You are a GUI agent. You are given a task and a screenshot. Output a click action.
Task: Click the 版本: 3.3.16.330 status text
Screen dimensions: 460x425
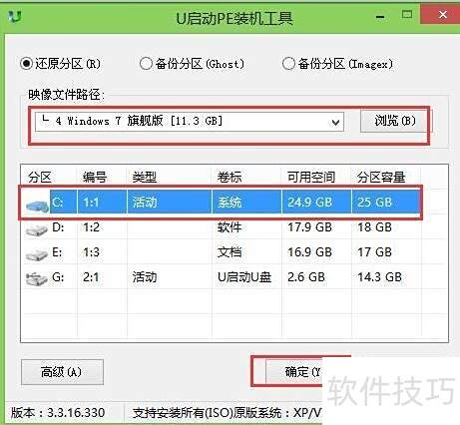pos(58,413)
